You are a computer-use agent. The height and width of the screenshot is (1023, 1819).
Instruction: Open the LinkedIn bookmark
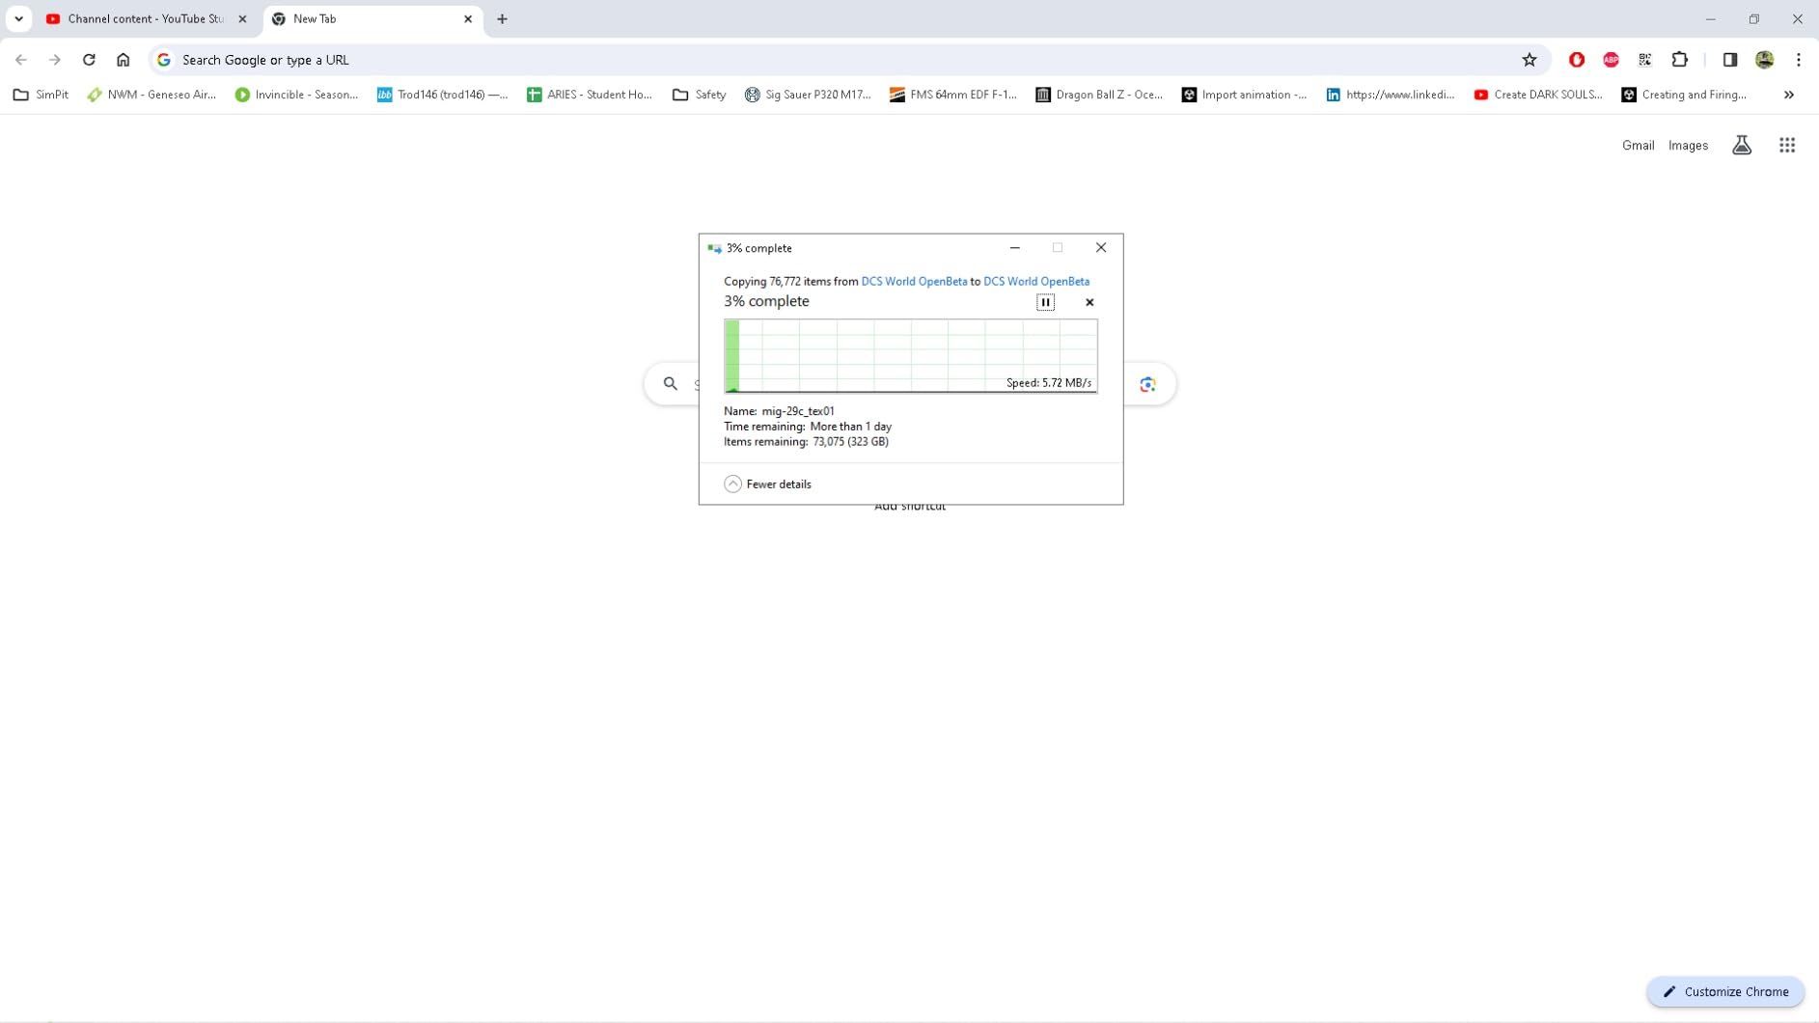pos(1391,95)
